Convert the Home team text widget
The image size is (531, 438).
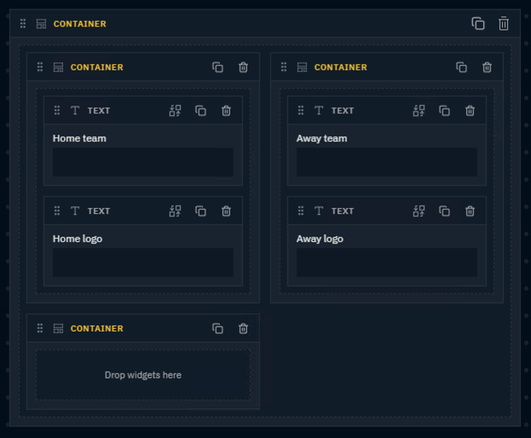coord(175,111)
